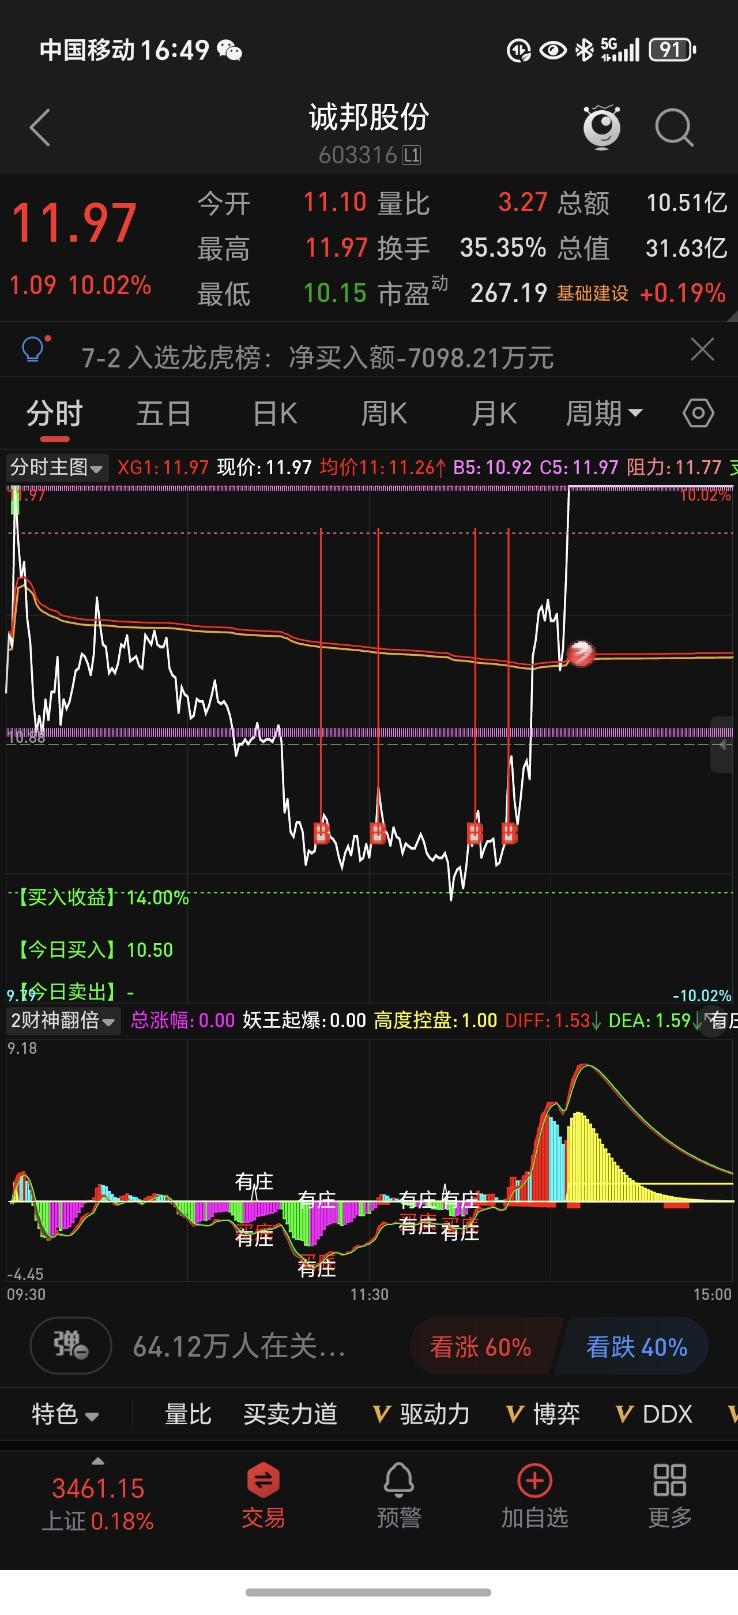Viewport: 738px width, 1615px height.
Task: Open stock search magnifier icon
Action: [674, 128]
